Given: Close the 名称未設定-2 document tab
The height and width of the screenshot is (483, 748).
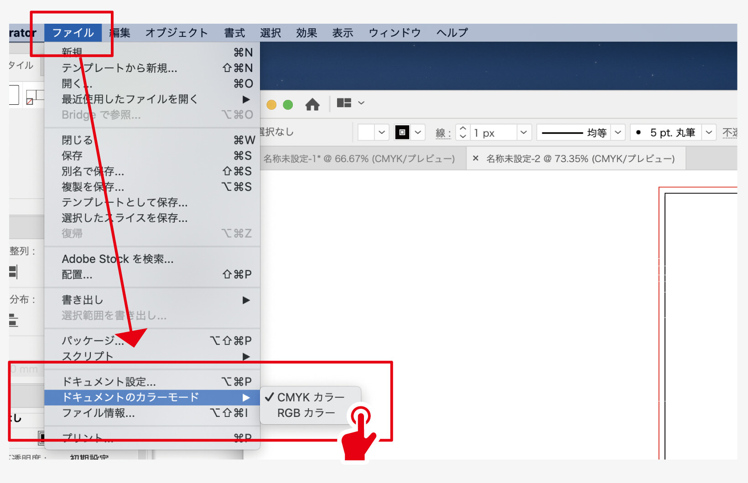Looking at the screenshot, I should pos(476,159).
